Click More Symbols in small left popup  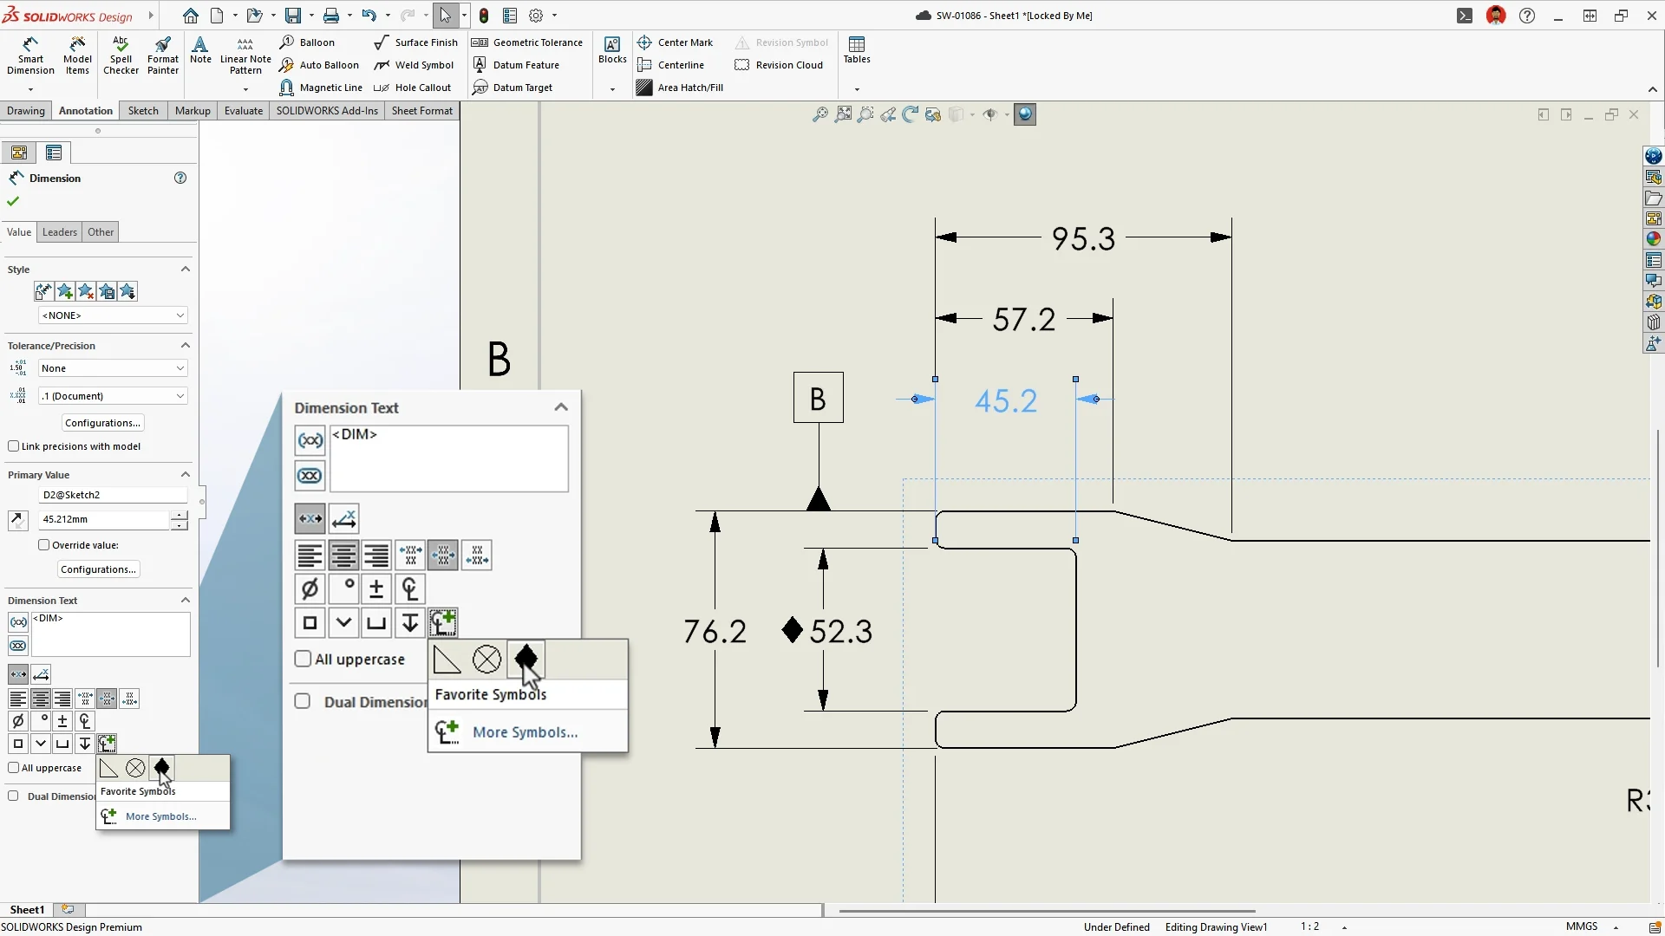(x=160, y=816)
